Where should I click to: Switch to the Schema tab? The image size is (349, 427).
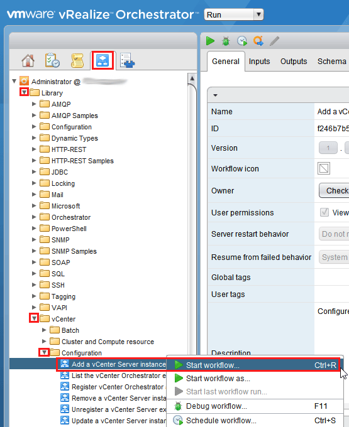(332, 62)
